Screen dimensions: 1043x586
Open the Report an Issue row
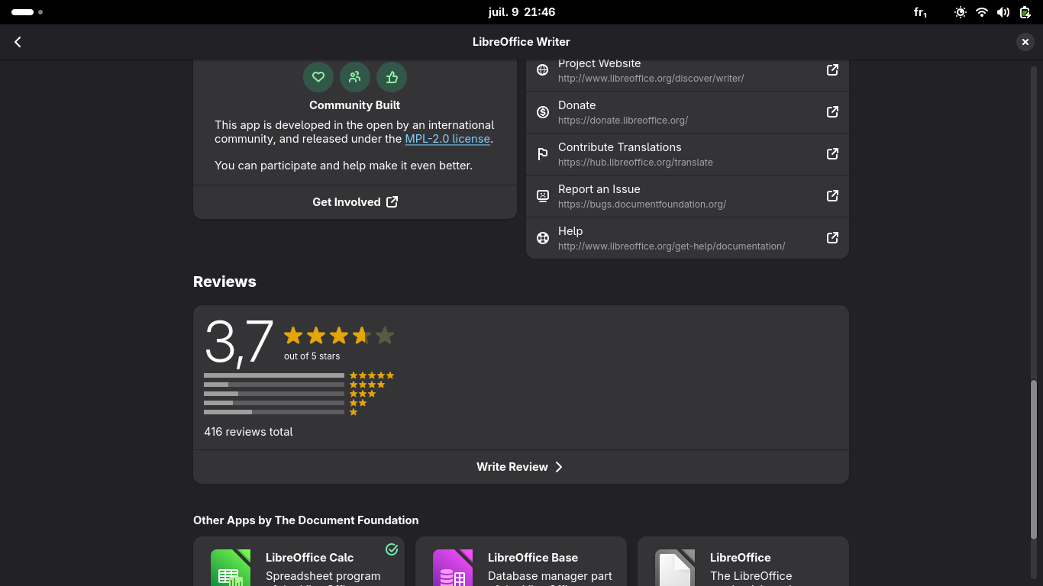coord(687,196)
